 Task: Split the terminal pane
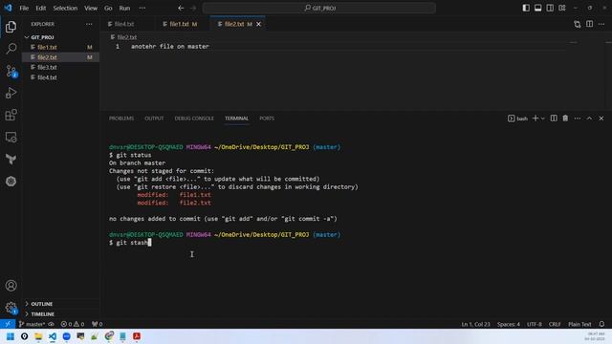pos(554,118)
